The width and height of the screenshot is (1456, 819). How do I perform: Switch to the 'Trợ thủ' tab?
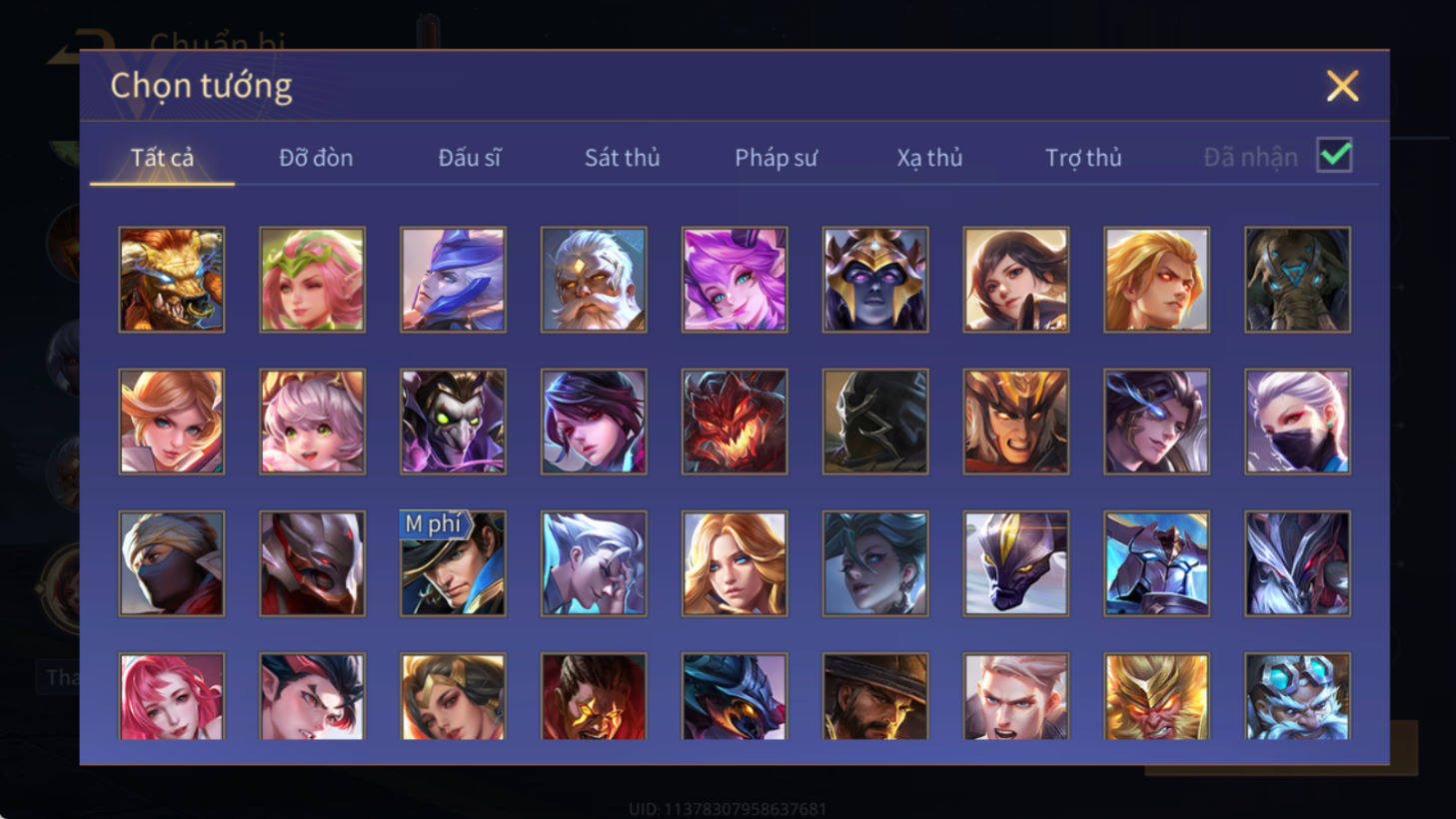click(x=1083, y=158)
